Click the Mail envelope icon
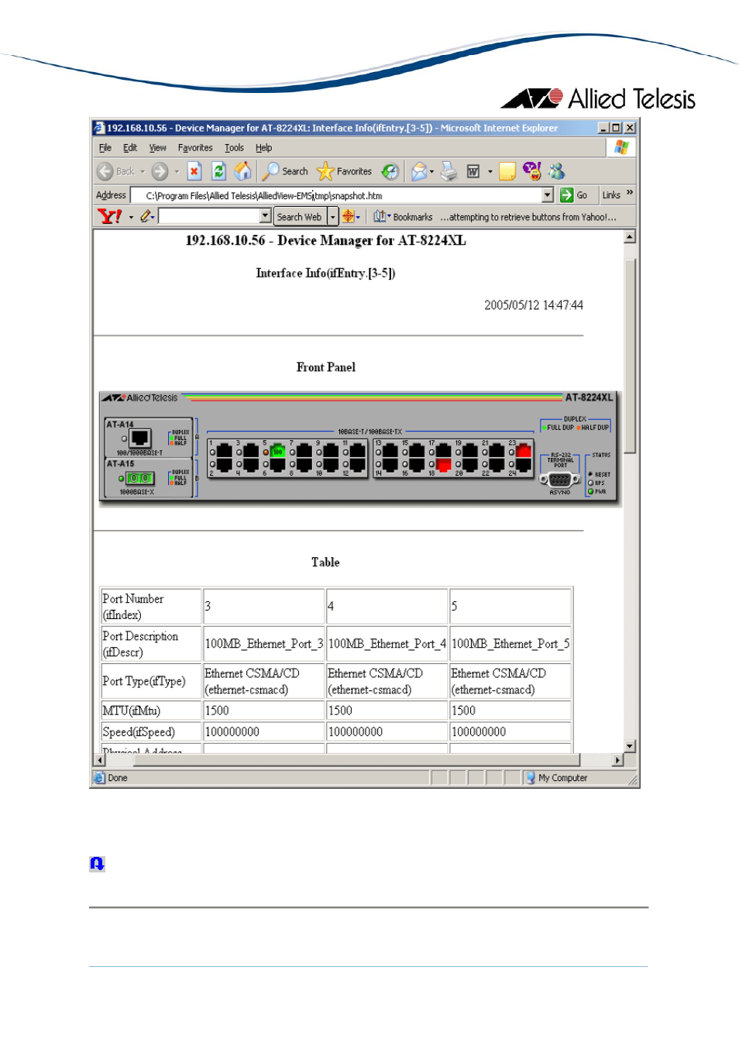The image size is (739, 1046). click(419, 171)
